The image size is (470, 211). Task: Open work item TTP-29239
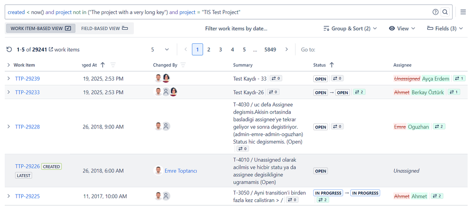pos(27,79)
